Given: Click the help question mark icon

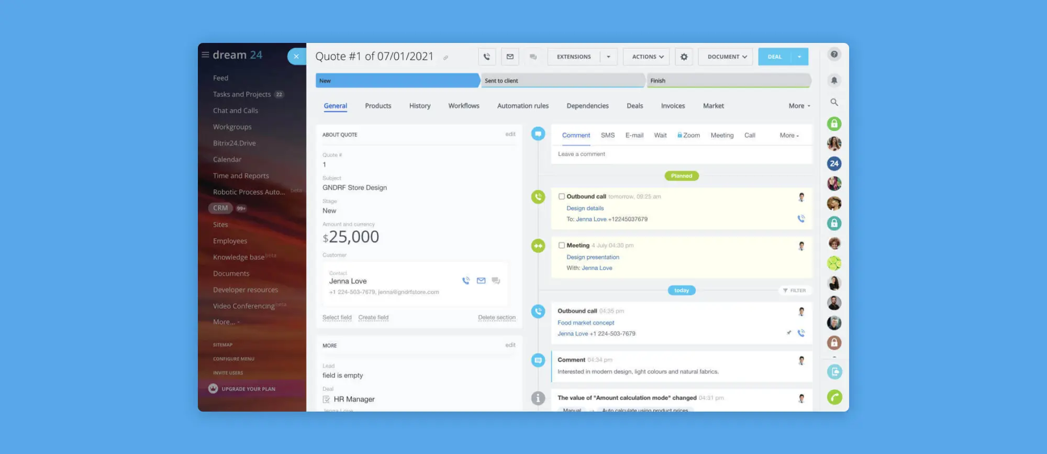Looking at the screenshot, I should (834, 54).
